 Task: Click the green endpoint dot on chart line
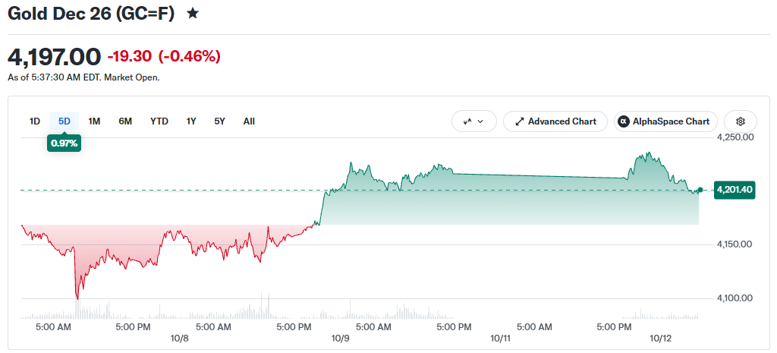(700, 190)
